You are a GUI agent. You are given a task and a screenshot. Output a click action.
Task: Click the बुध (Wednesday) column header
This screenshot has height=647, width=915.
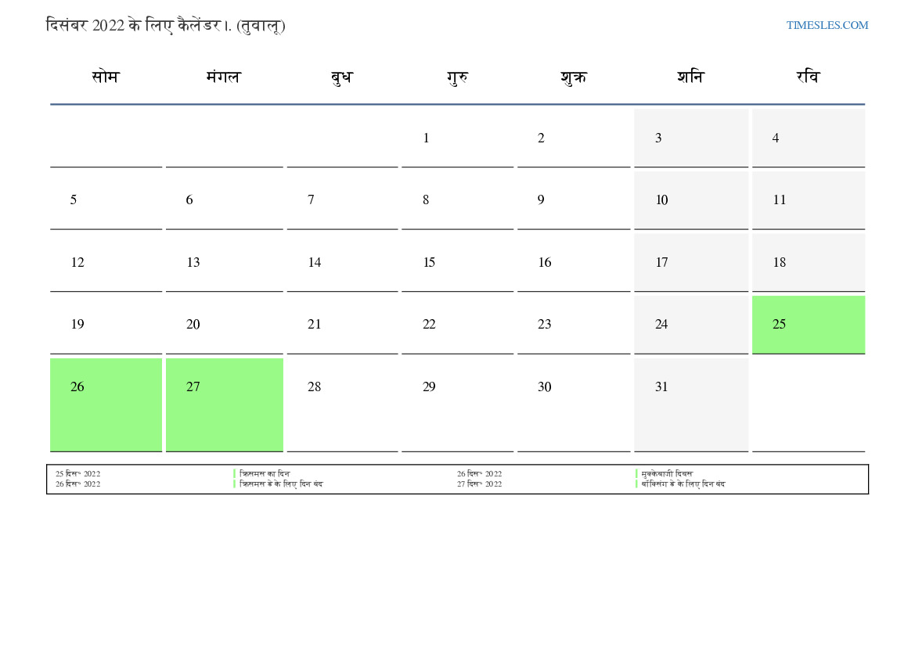click(341, 77)
